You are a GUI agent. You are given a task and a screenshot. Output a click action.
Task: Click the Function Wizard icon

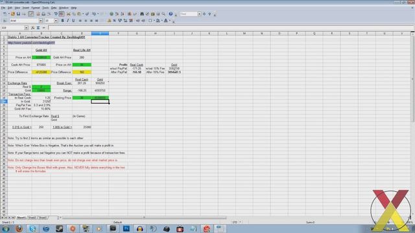click(32, 28)
